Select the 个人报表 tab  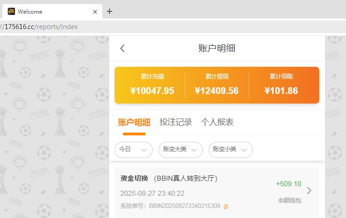[217, 122]
